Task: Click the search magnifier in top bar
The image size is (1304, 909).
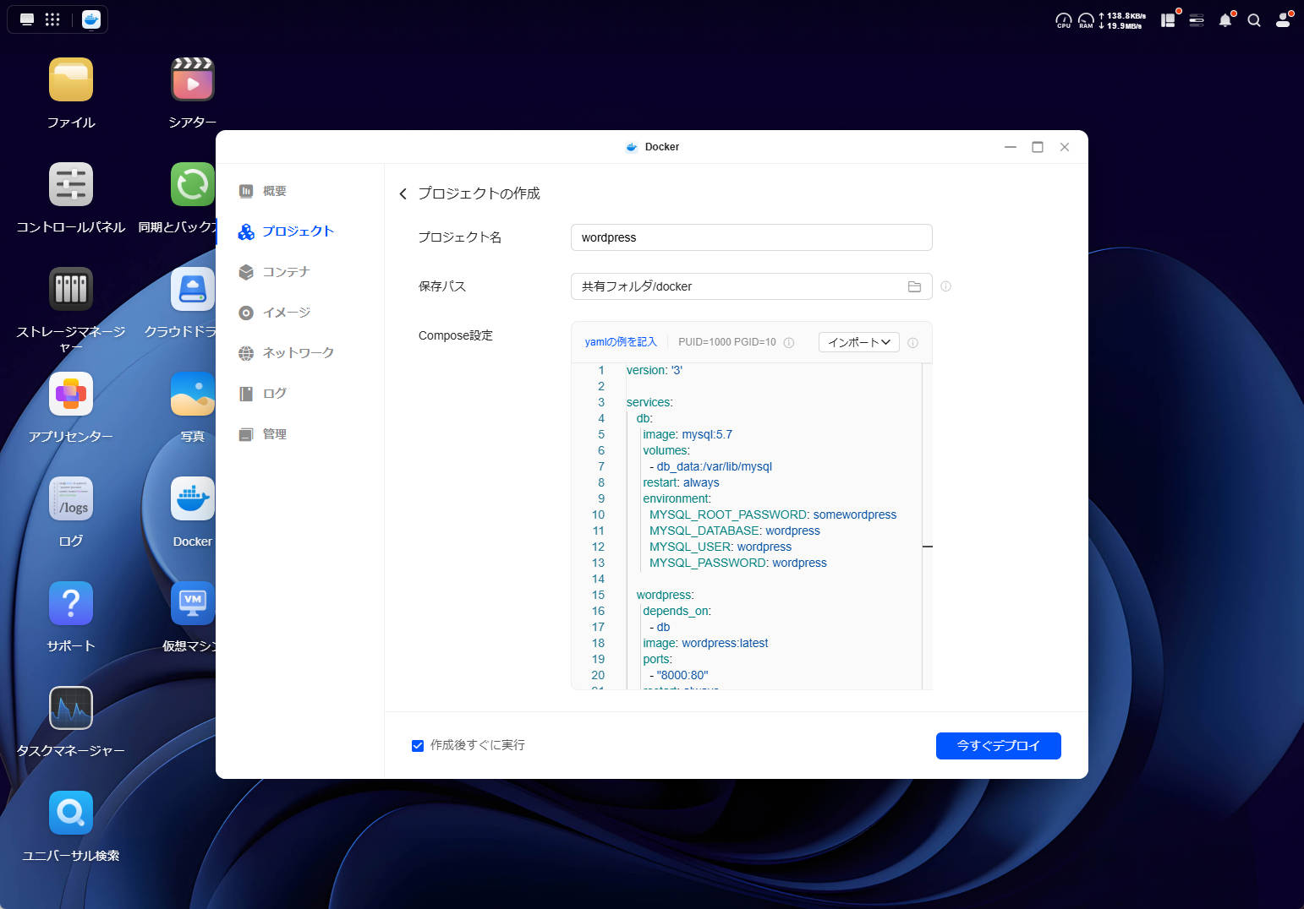Action: coord(1254,20)
